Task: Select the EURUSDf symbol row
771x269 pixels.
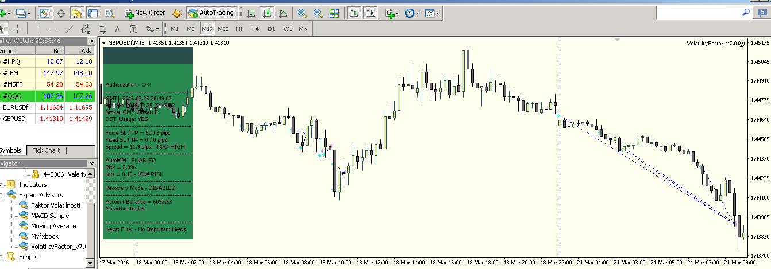Action: 47,107
